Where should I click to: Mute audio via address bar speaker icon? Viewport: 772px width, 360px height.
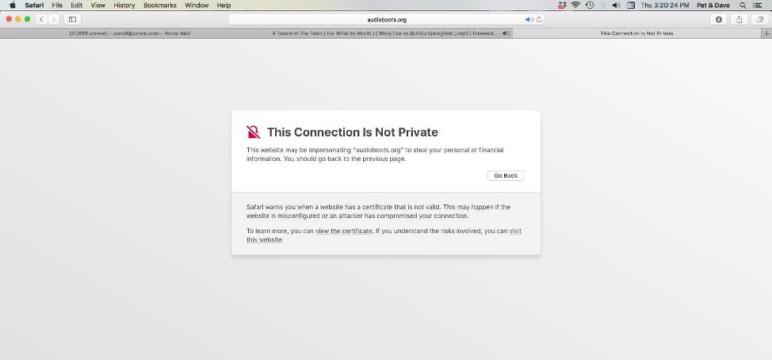pyautogui.click(x=529, y=20)
